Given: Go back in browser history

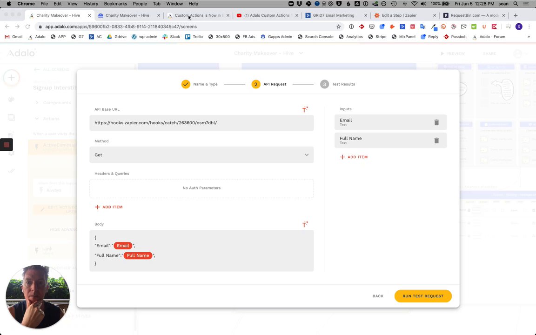Looking at the screenshot, I should click(7, 27).
